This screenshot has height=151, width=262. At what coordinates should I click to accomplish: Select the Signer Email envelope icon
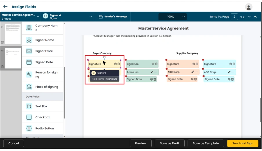coord(29,51)
